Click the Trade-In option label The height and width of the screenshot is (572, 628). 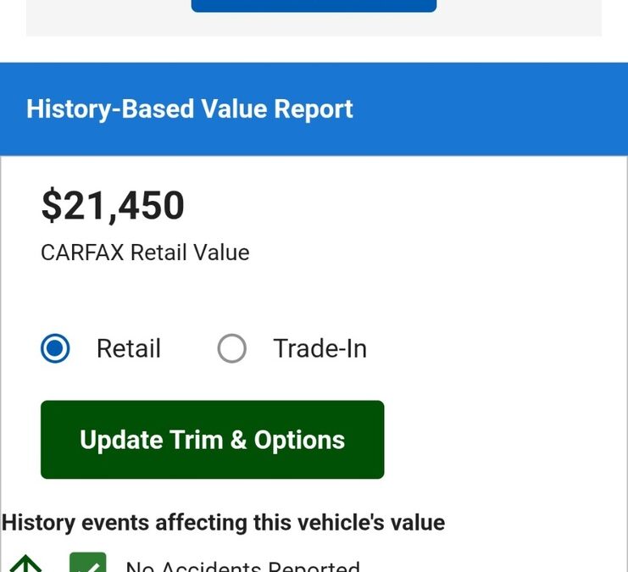pos(320,348)
